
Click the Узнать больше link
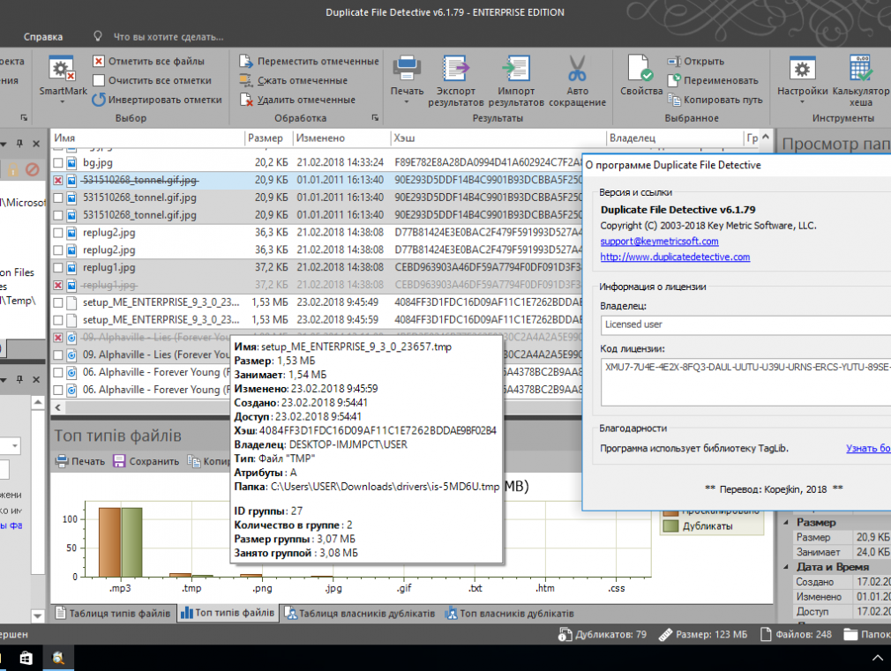click(868, 448)
